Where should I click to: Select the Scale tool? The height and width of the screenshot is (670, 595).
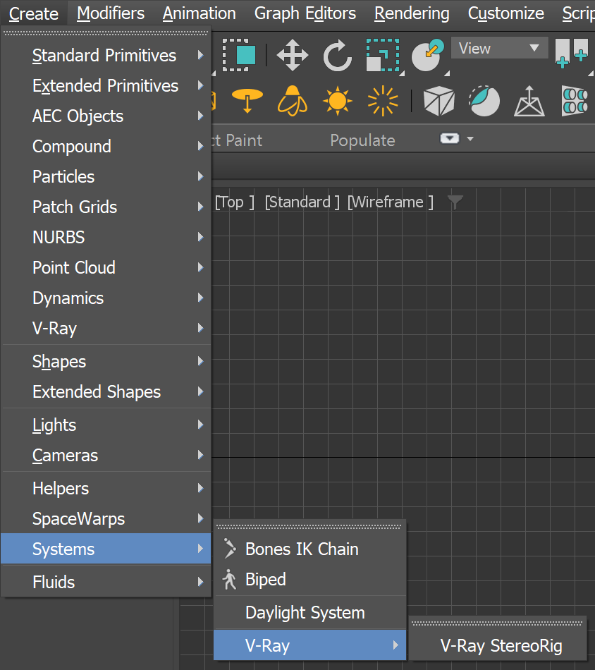383,56
